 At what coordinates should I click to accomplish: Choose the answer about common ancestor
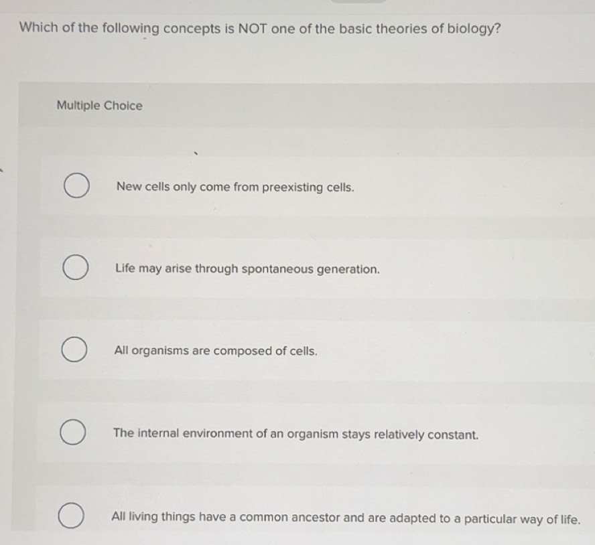click(345, 517)
